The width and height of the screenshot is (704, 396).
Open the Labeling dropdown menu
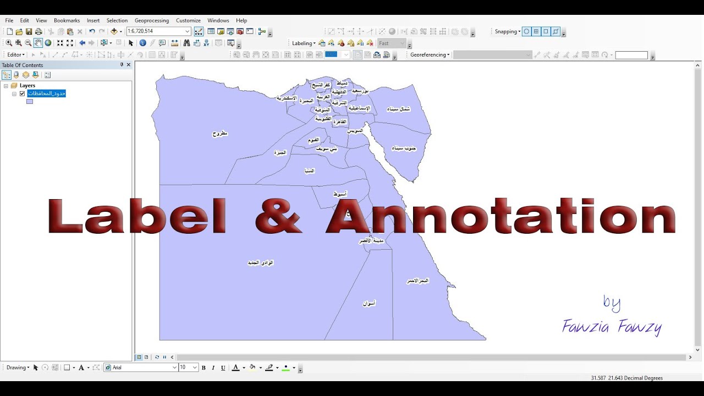(x=304, y=43)
